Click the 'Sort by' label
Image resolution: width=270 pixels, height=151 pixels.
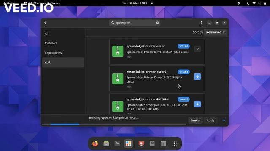coord(198,32)
